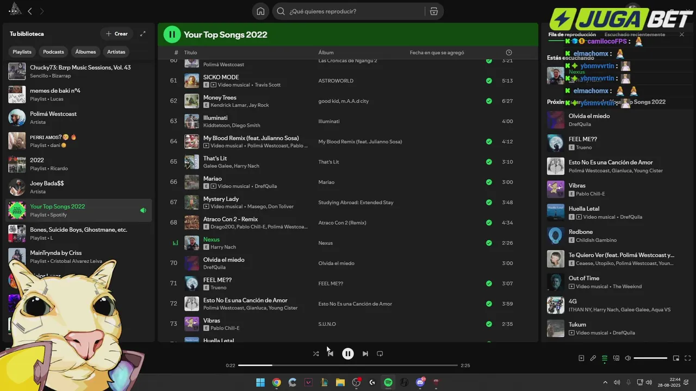Open the Polimá Westcoast artist in library

[x=79, y=118]
